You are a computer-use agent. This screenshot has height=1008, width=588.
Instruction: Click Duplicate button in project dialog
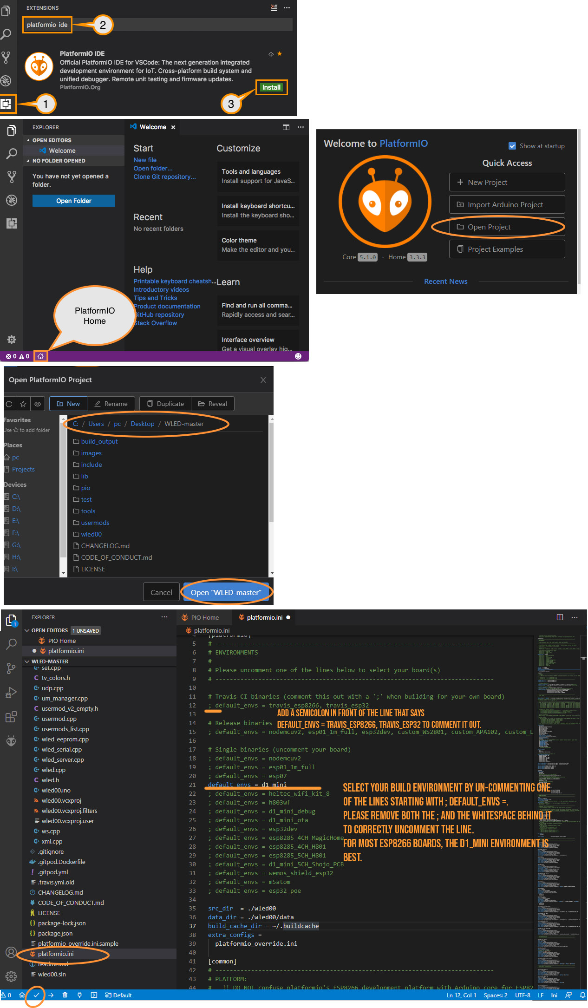[x=165, y=404]
